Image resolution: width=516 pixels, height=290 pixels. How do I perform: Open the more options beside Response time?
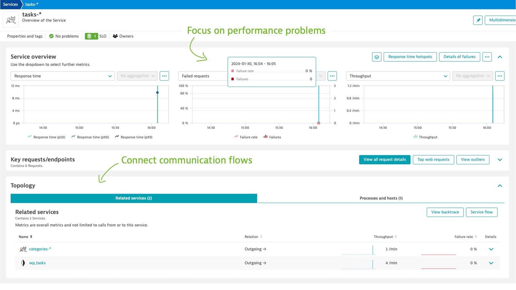[x=164, y=76]
